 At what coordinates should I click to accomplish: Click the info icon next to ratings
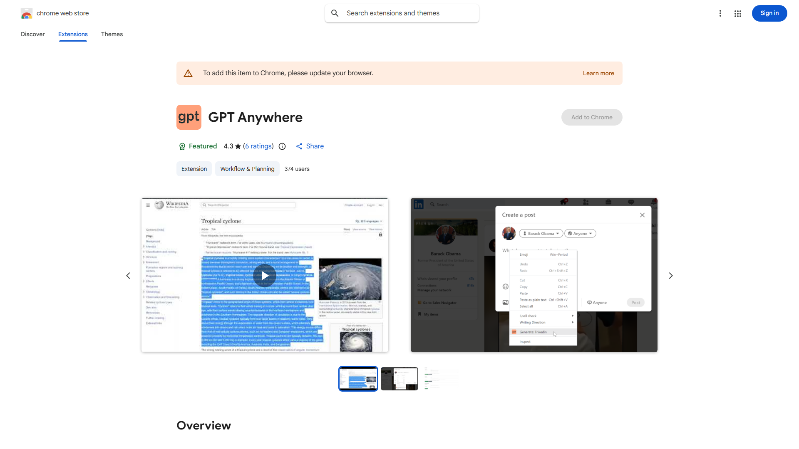282,146
